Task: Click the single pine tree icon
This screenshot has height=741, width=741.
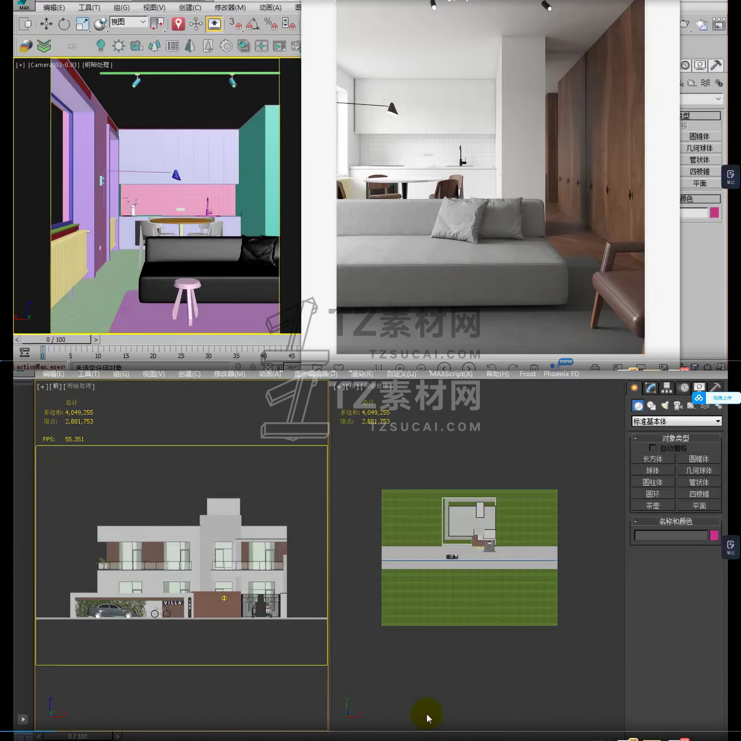Action: click(x=190, y=46)
